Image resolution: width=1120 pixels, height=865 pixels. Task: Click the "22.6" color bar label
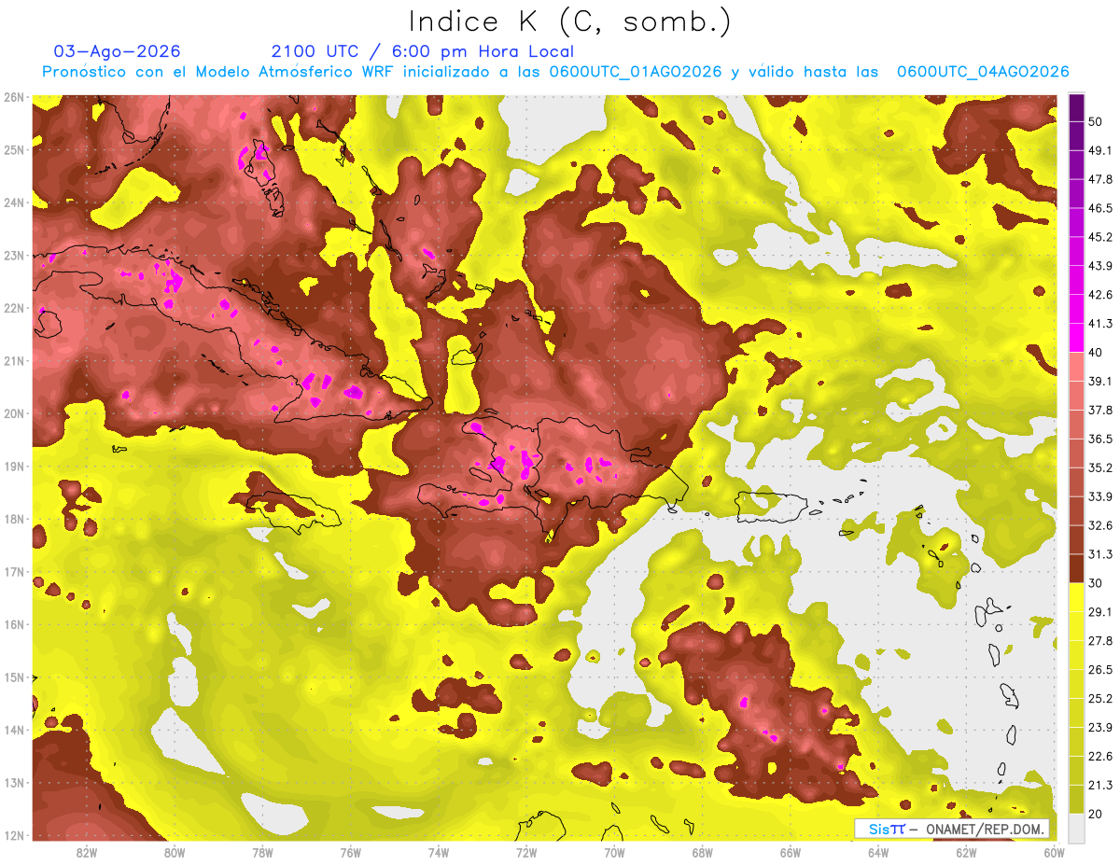[1100, 757]
